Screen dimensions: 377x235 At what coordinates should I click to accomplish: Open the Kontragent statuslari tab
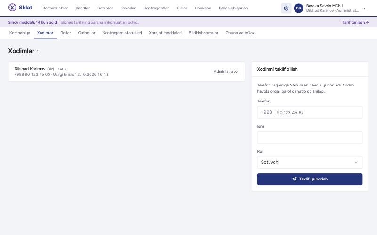(x=122, y=33)
